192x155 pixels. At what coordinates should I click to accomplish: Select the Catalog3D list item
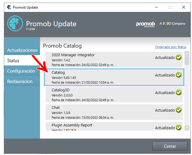[114, 95]
